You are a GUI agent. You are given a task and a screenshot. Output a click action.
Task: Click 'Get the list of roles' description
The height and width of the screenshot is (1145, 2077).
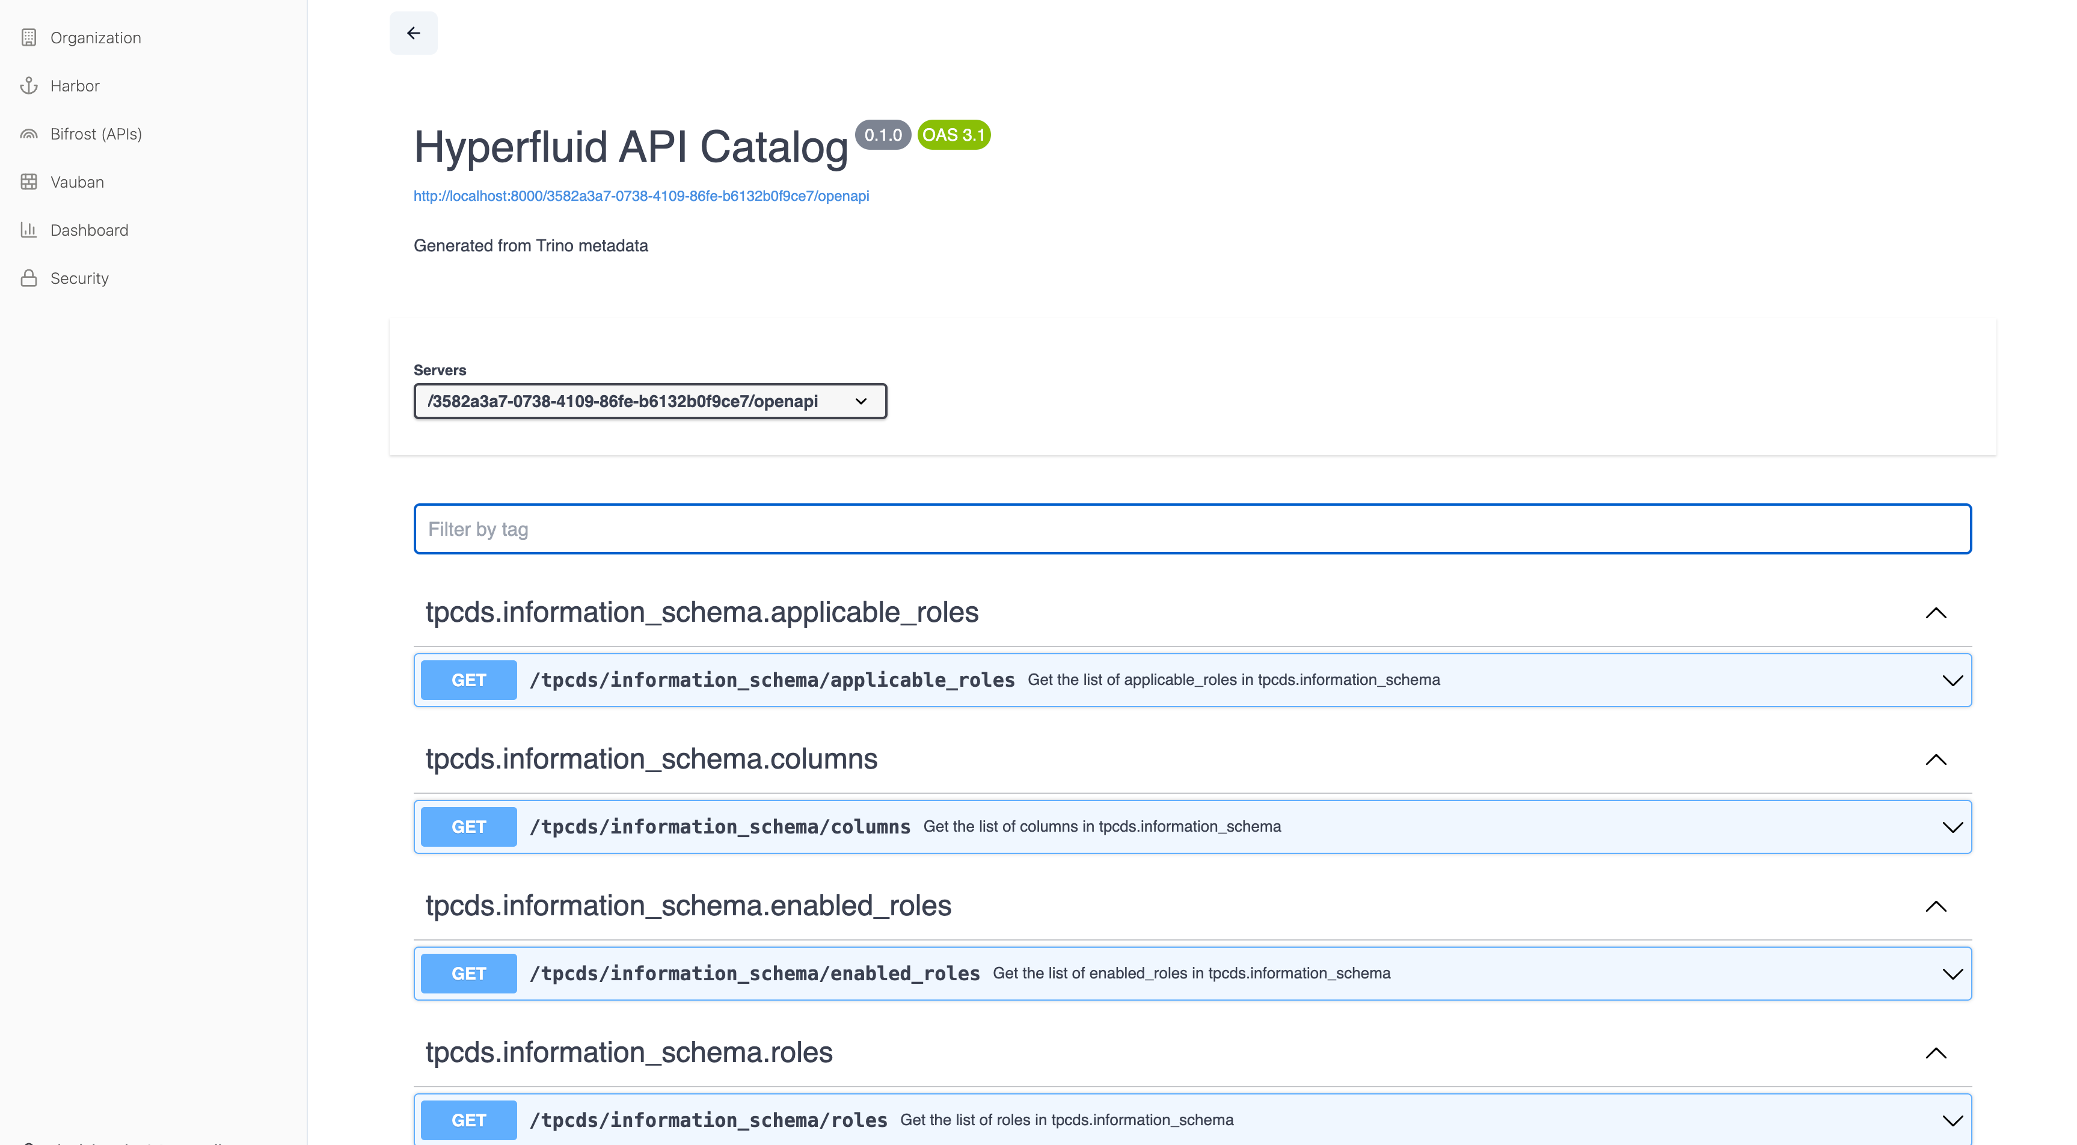point(1066,1121)
